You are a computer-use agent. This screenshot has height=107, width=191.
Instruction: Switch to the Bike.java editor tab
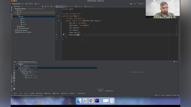pos(79,6)
